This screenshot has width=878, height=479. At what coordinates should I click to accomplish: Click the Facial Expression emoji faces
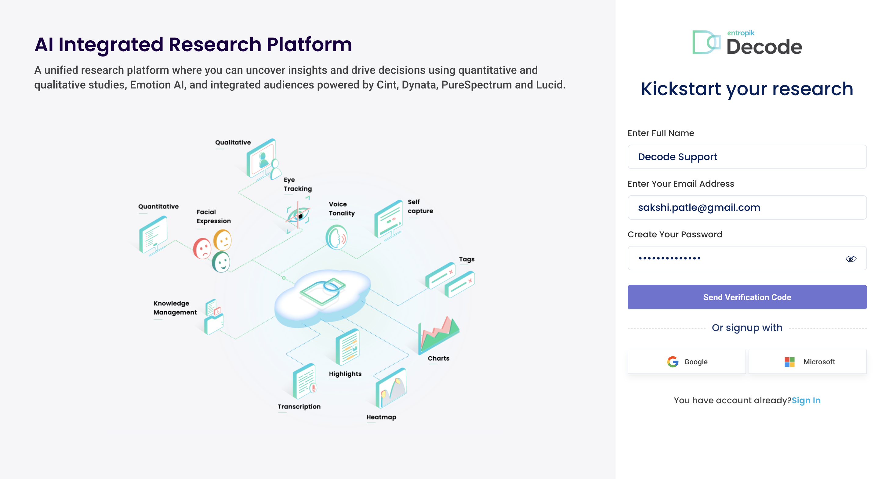click(213, 251)
